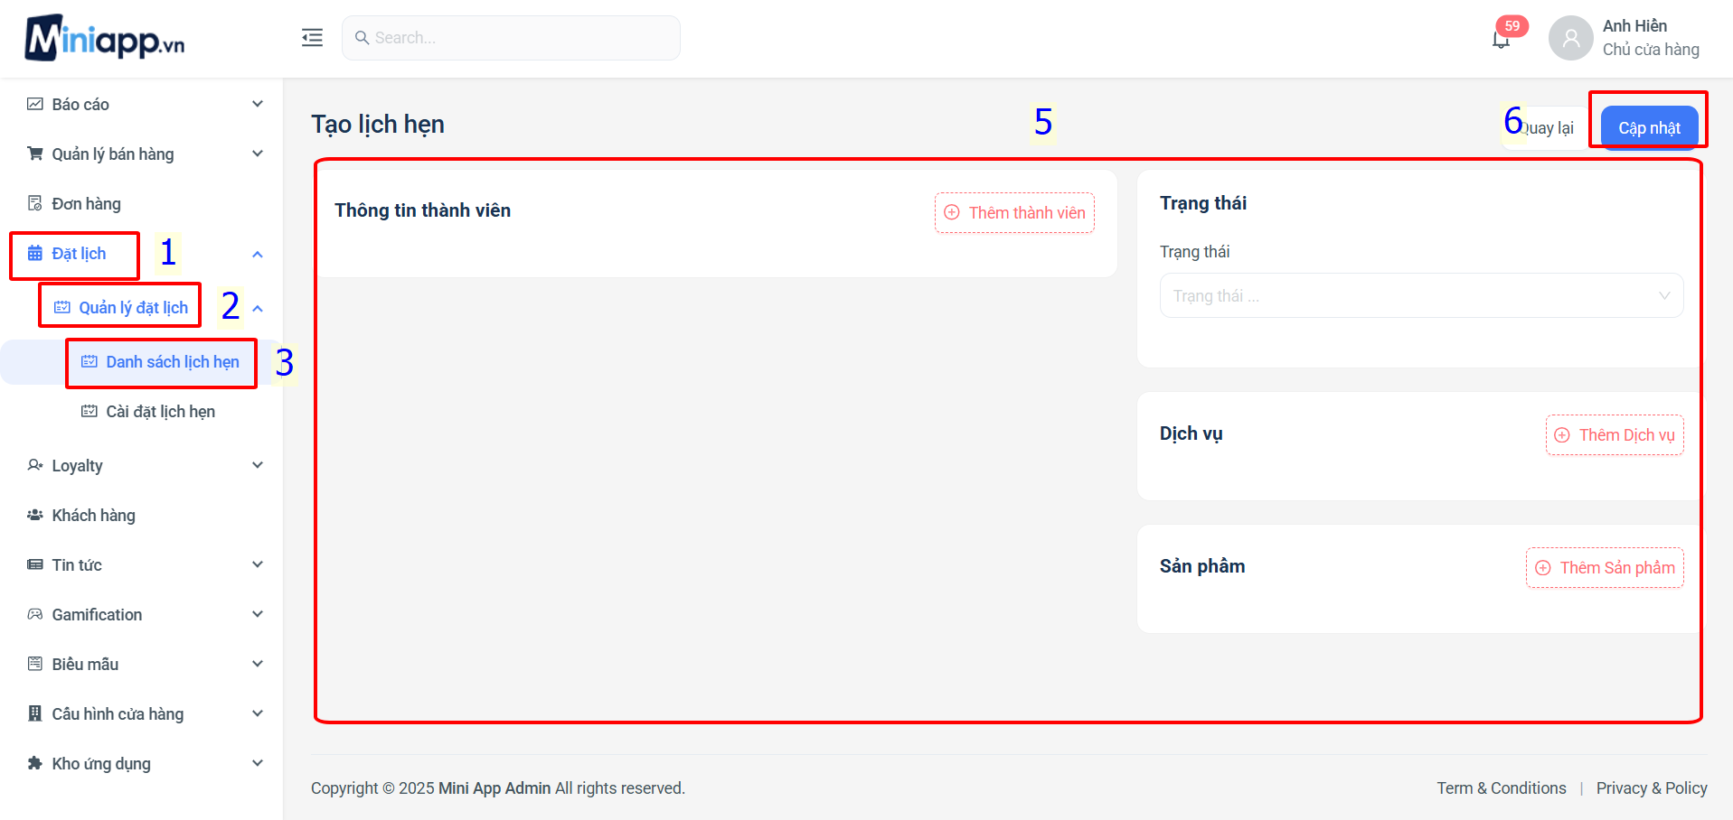This screenshot has width=1733, height=820.
Task: Expand the Cấu hình cửa hàng chevron
Action: point(258,713)
